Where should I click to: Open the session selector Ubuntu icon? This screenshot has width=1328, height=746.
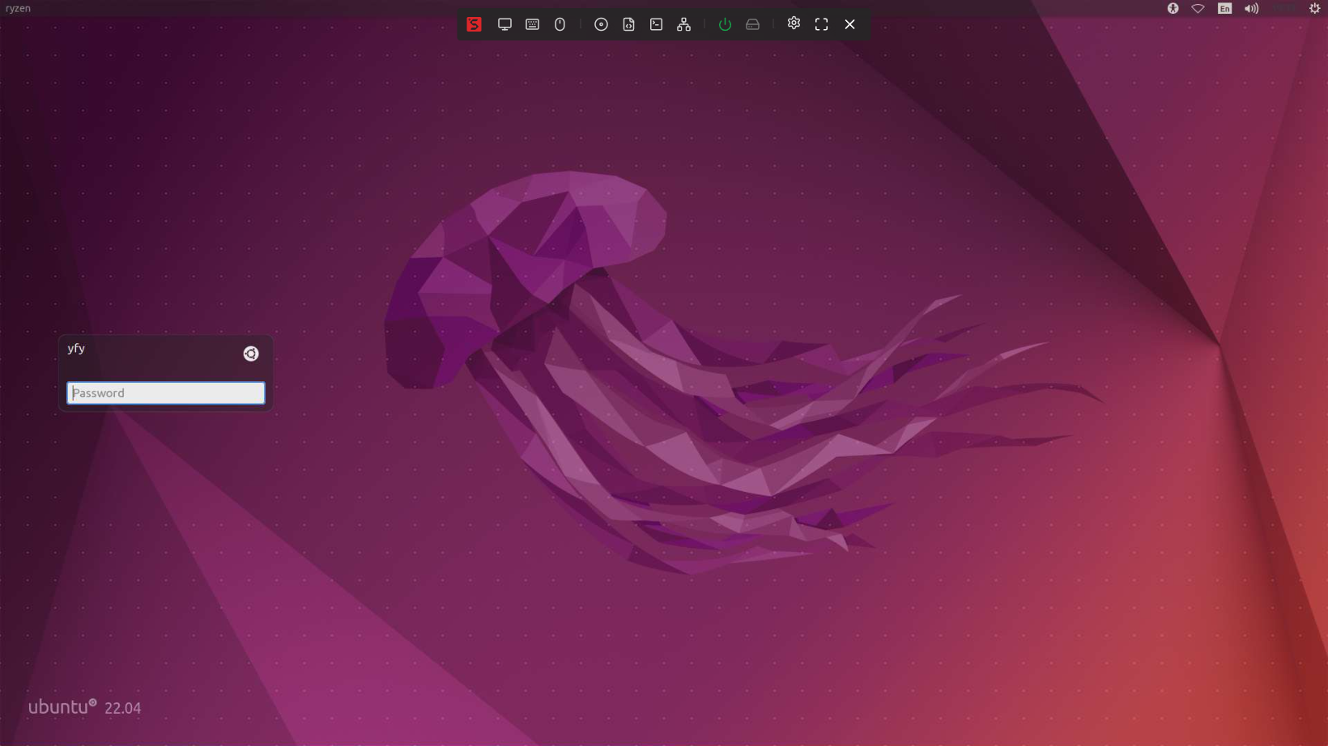click(x=251, y=354)
